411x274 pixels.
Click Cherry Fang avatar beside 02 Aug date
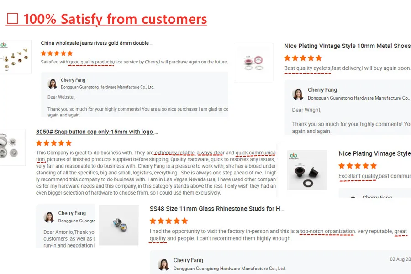tap(164, 264)
